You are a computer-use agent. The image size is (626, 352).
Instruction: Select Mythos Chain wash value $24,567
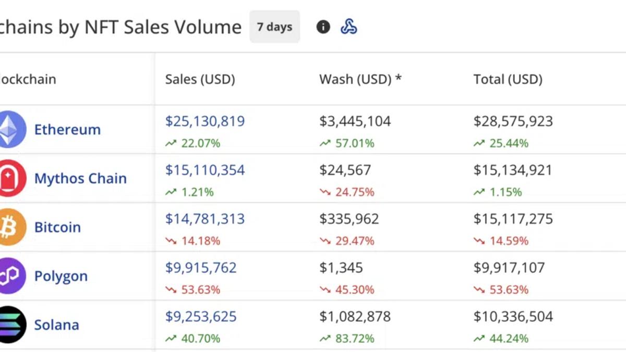click(345, 170)
